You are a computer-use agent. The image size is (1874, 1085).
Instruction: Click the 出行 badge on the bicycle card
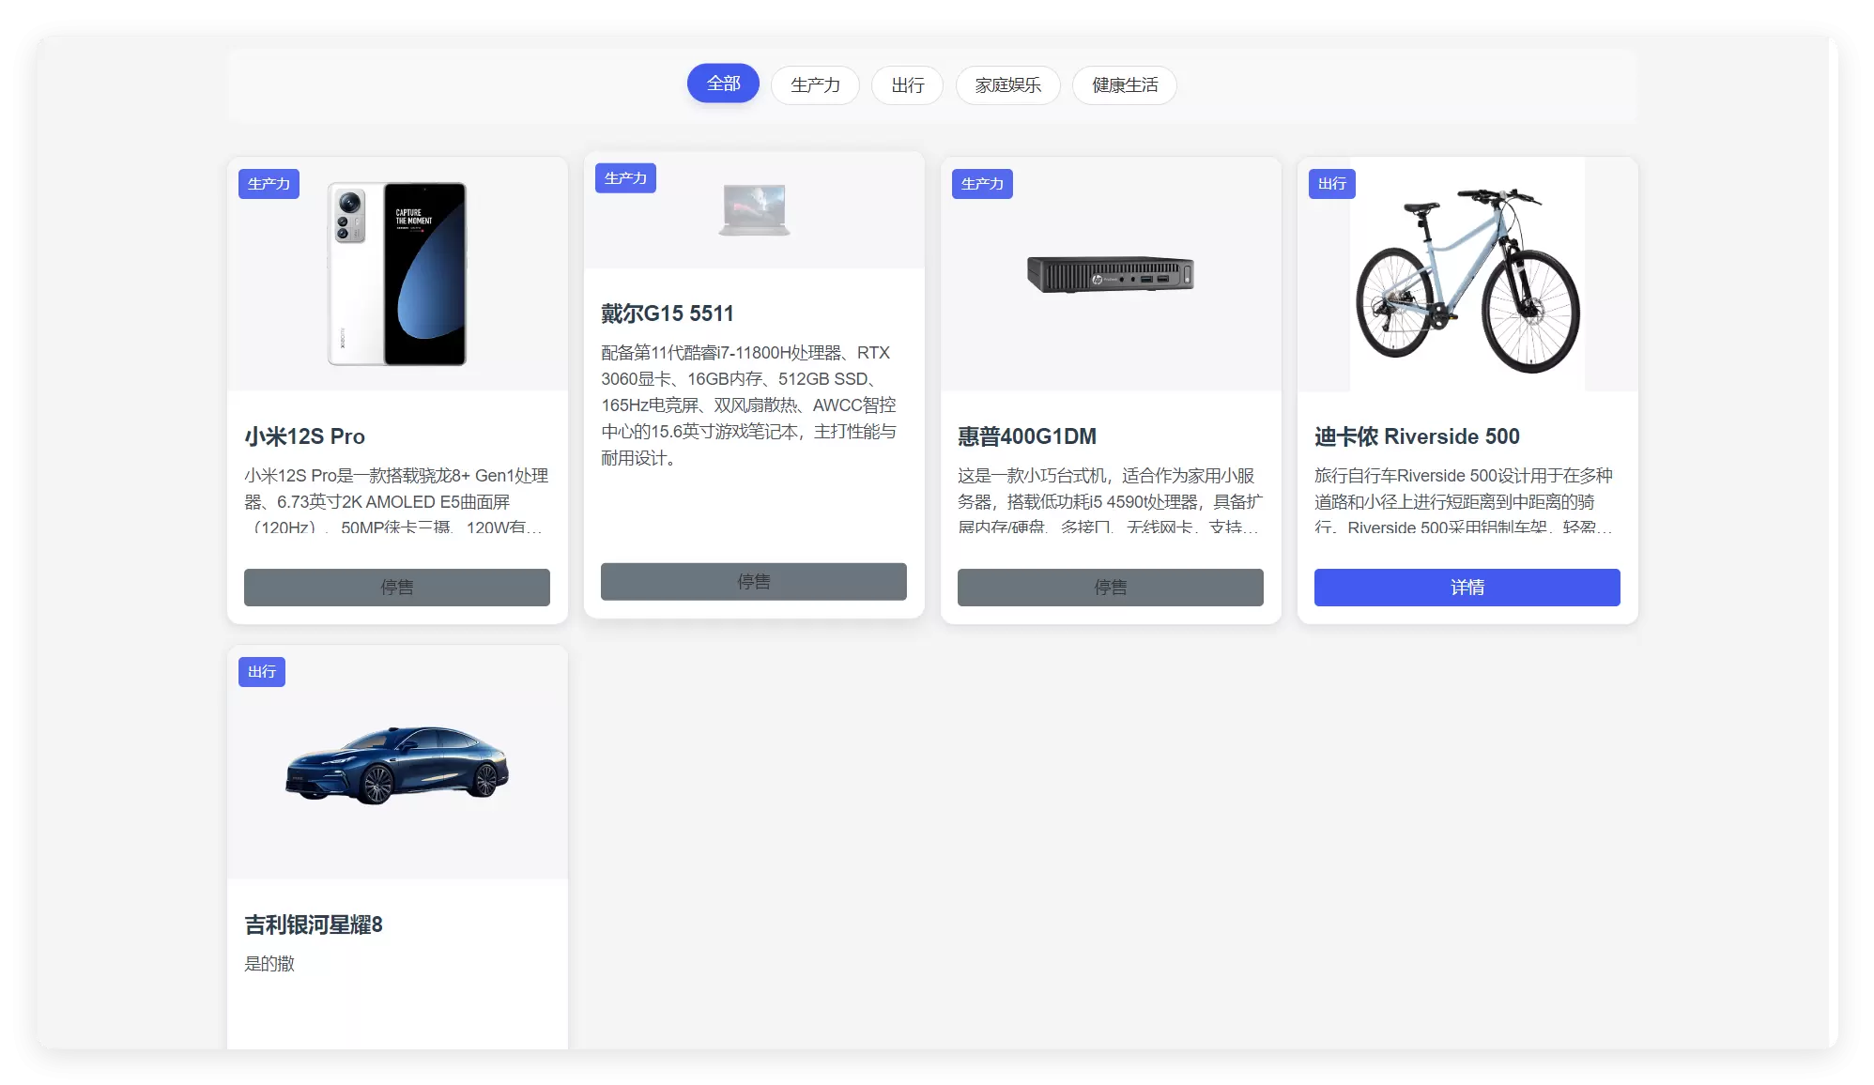coord(1331,184)
